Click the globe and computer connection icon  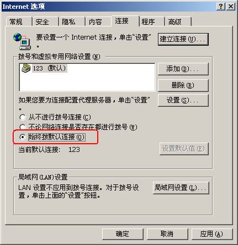pos(22,41)
